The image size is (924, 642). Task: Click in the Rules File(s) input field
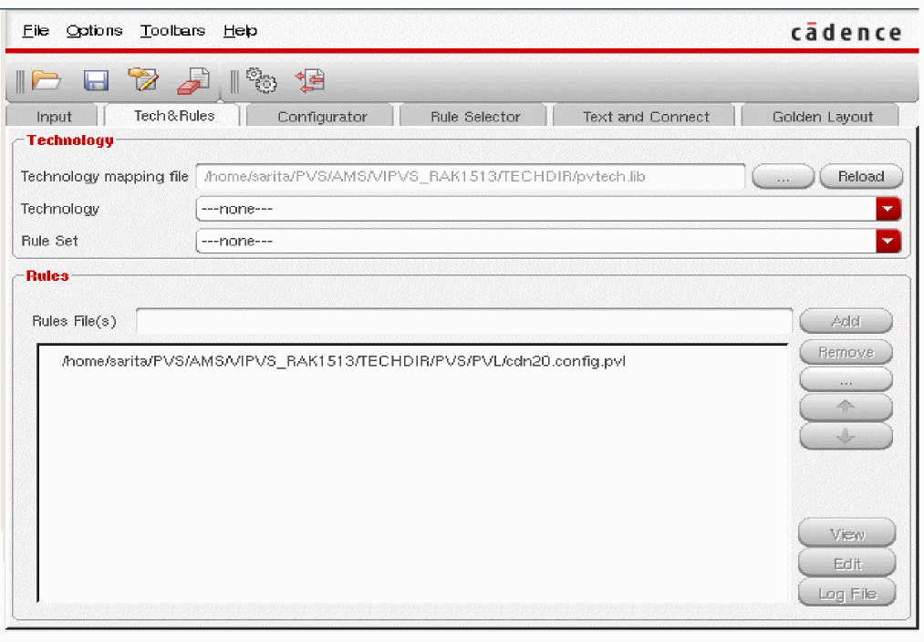[x=463, y=321]
